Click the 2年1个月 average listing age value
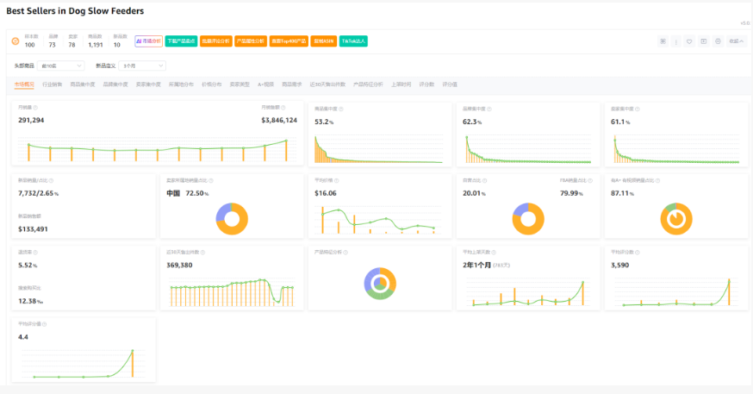The width and height of the screenshot is (753, 394). (476, 266)
